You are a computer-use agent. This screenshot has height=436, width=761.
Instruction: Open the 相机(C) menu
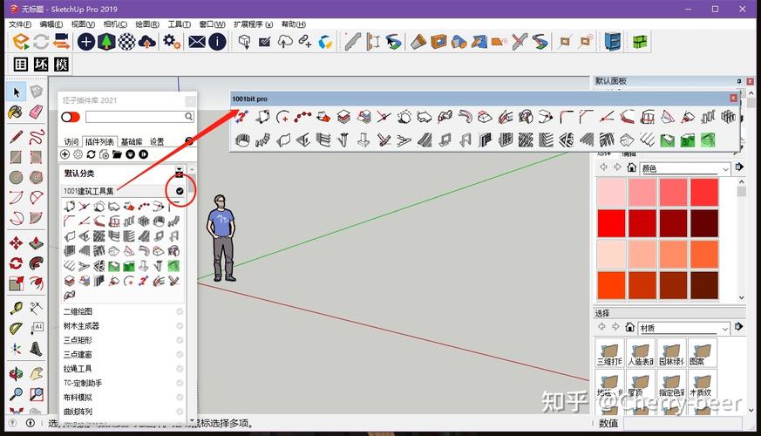[115, 24]
